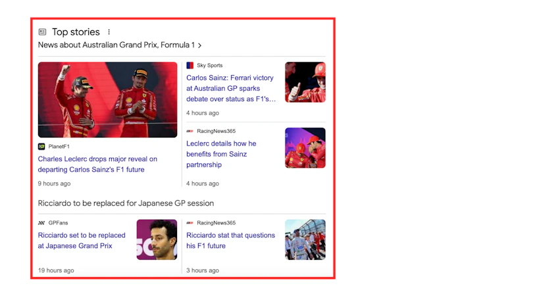Click RacingNews365 logo above the Leclerc article
The height and width of the screenshot is (302, 537).
point(190,131)
